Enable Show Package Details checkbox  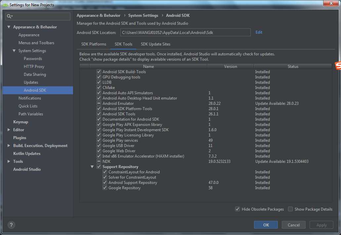click(290, 209)
